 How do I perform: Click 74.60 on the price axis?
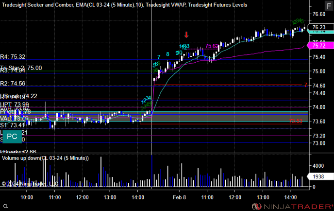[x=319, y=86]
